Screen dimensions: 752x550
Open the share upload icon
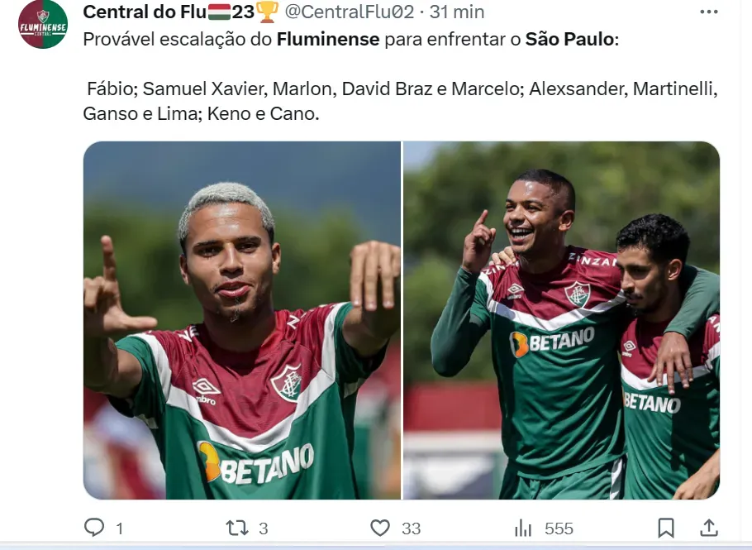coord(709,528)
